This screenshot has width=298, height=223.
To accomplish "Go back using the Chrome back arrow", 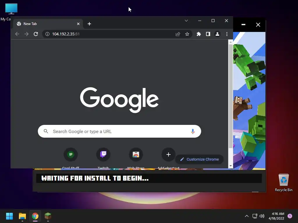I will click(17, 34).
